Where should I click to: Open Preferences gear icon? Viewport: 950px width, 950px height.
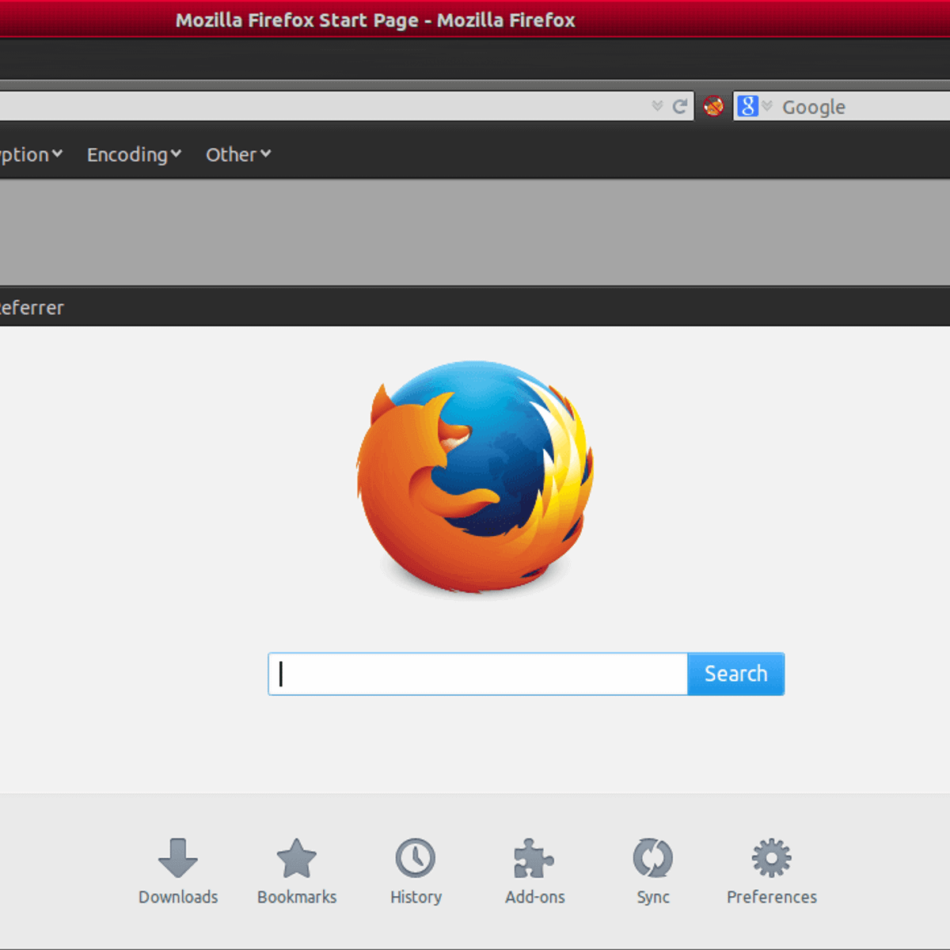pos(772,858)
